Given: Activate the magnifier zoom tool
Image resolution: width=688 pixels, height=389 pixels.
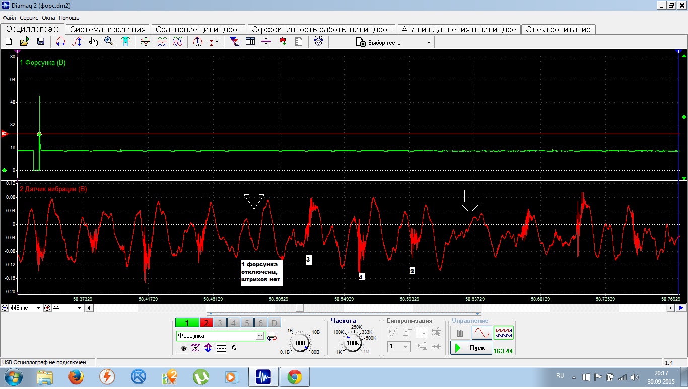Looking at the screenshot, I should [x=109, y=41].
